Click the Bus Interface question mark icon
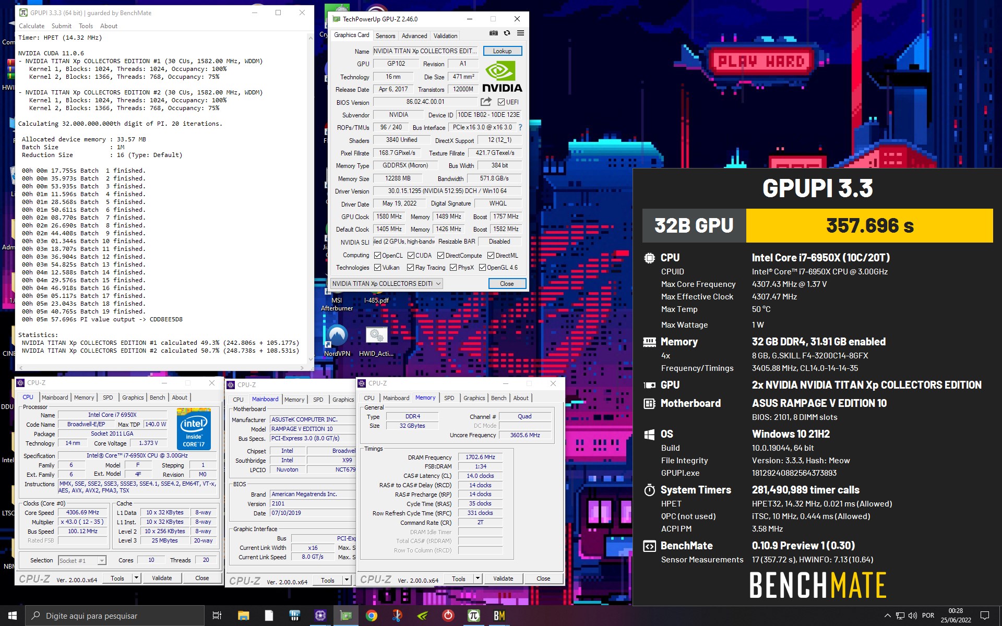The image size is (1002, 626). click(x=520, y=127)
